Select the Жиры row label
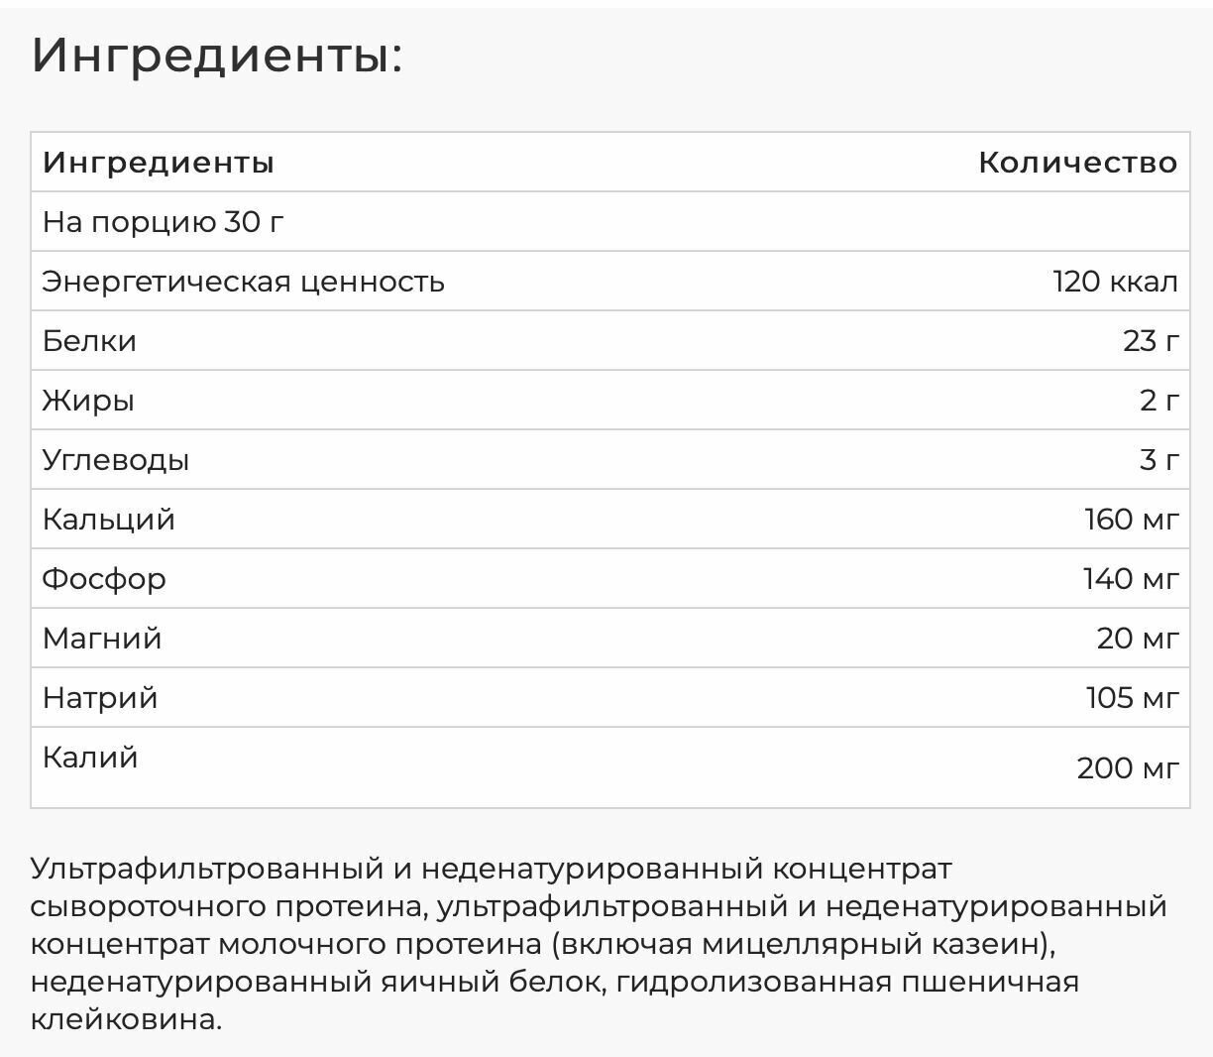The height and width of the screenshot is (1057, 1213). tap(87, 401)
